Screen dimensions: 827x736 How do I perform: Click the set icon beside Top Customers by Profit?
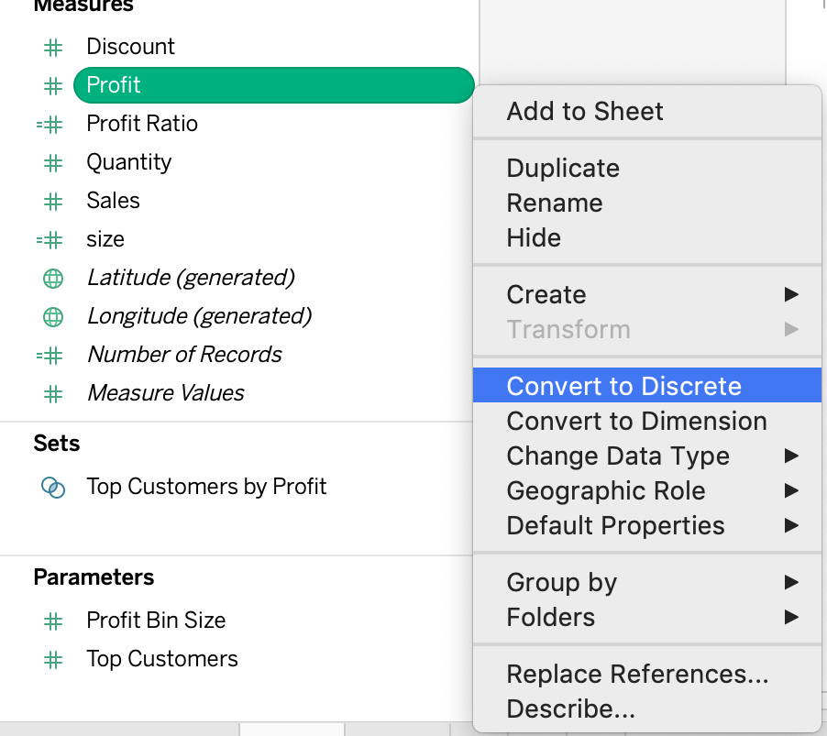(53, 488)
